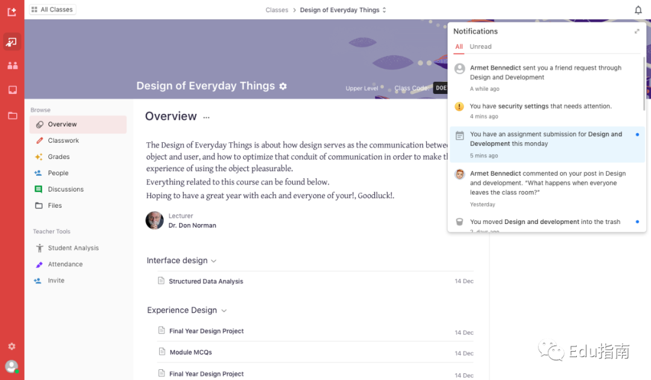Click the Grades sparkle icon

tap(39, 157)
